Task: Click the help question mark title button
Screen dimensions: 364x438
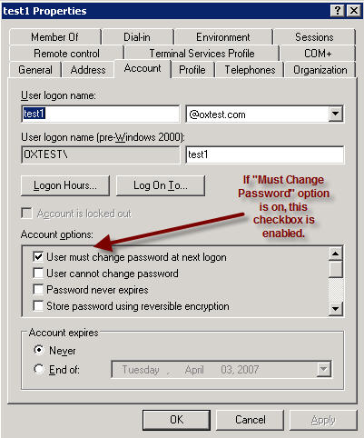Action: coord(338,11)
